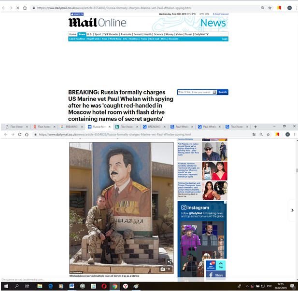Viewport: 298px width, 291px height.
Task: Open translate page icon in lower address bar
Action: [254, 135]
